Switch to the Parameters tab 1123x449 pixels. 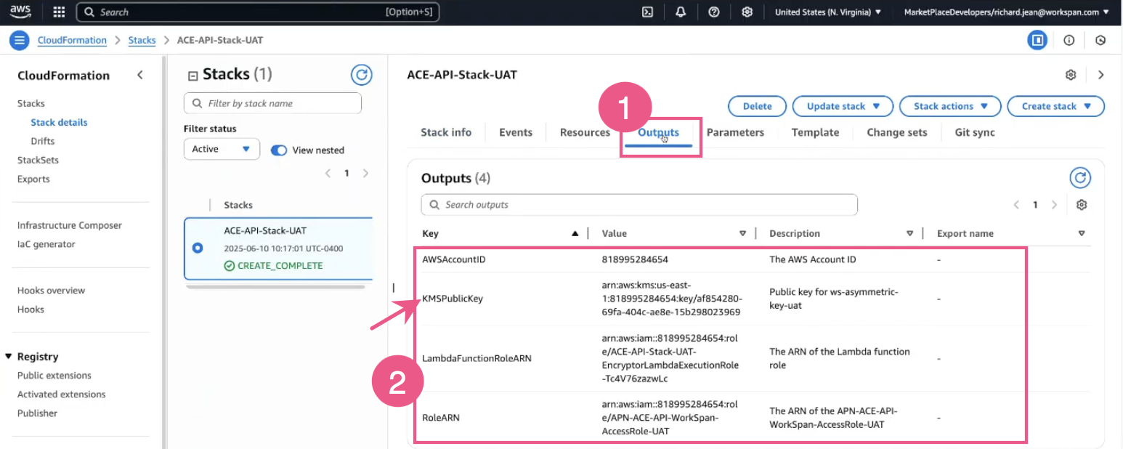tap(735, 132)
